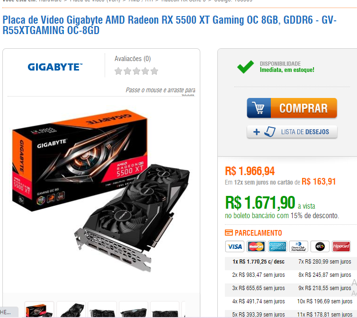Select the third product thumbnail
The height and width of the screenshot is (318, 357).
[x=102, y=309]
